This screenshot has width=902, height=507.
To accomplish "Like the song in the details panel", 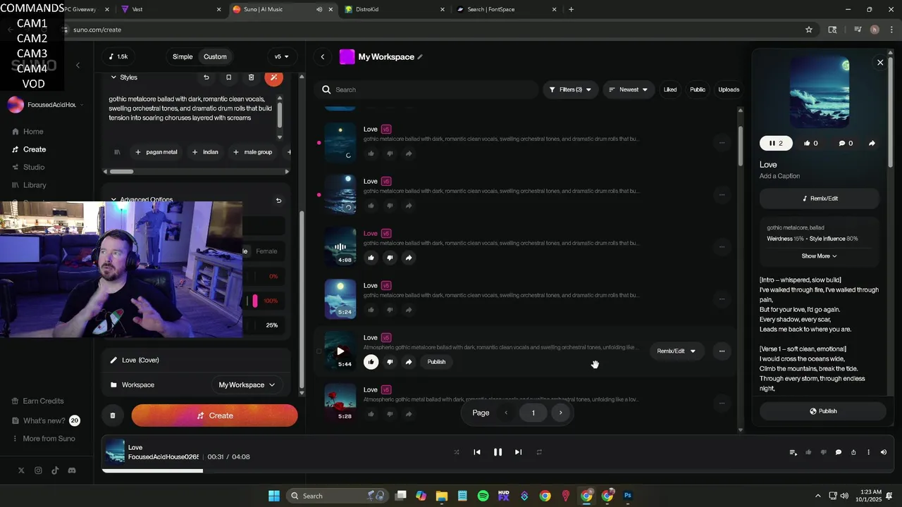I will pos(811,143).
